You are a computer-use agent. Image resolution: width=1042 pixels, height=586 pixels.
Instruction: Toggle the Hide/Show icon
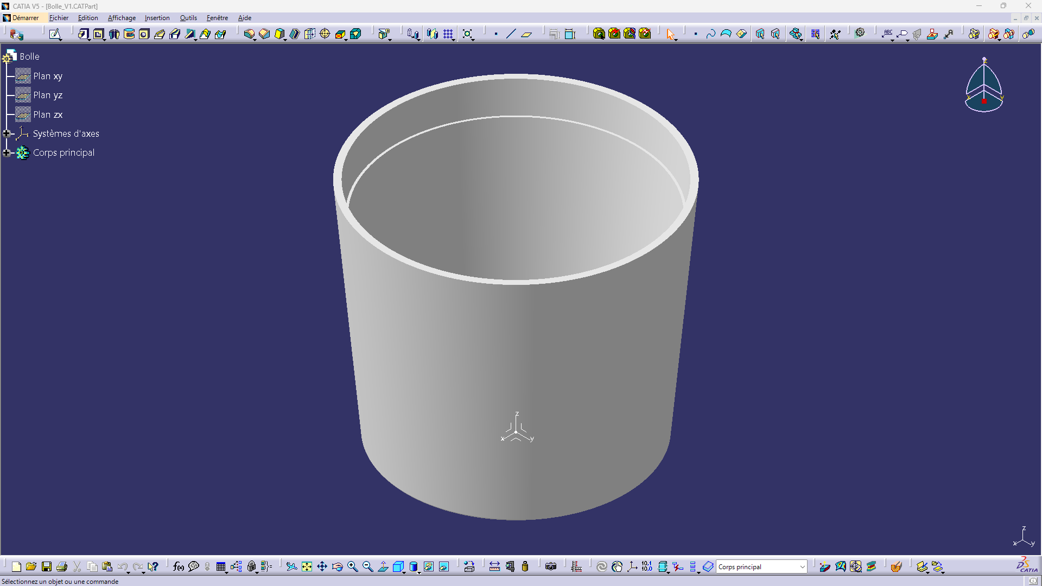[429, 566]
